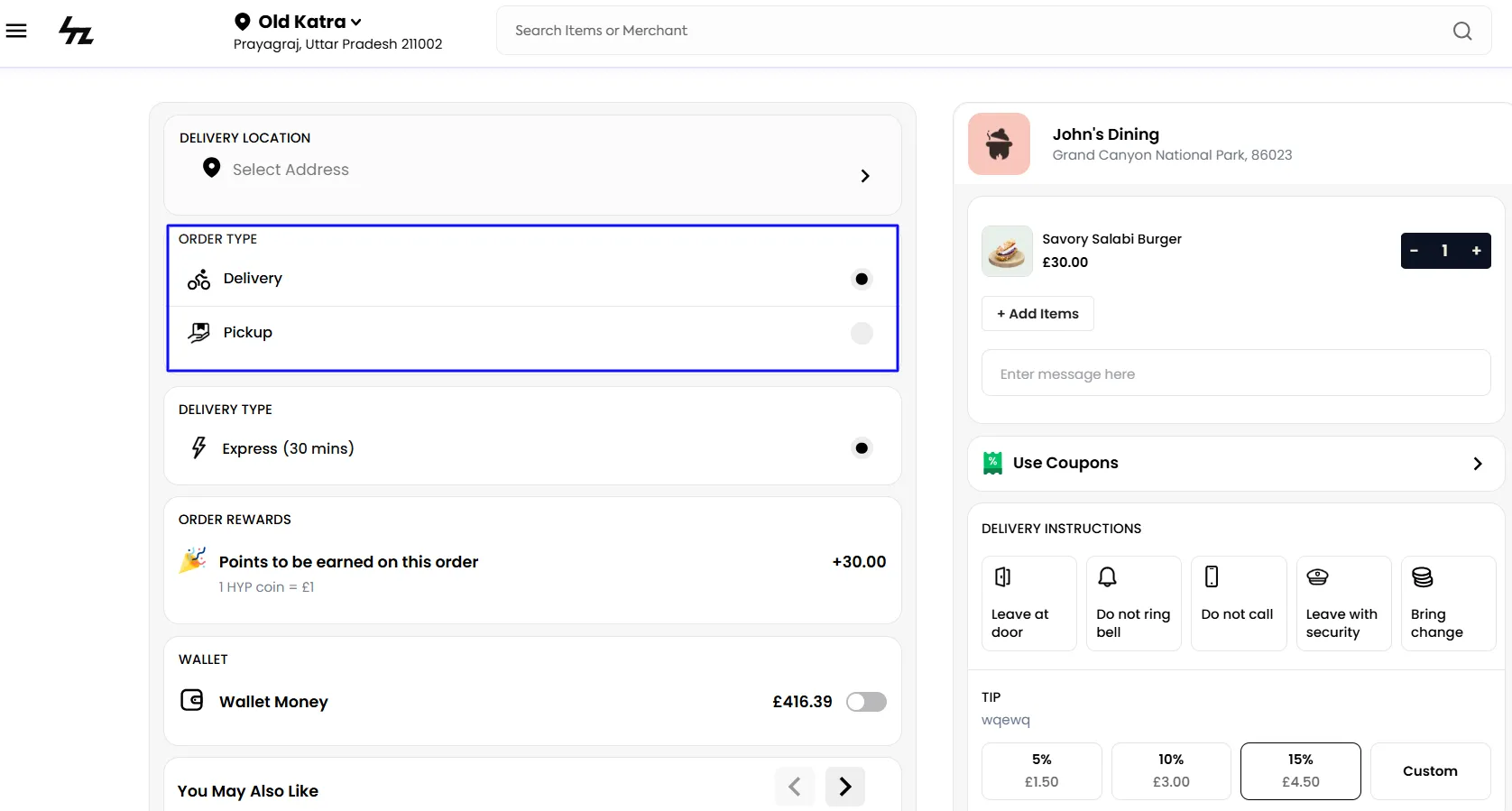
Task: Select Do not call instruction
Action: point(1239,604)
